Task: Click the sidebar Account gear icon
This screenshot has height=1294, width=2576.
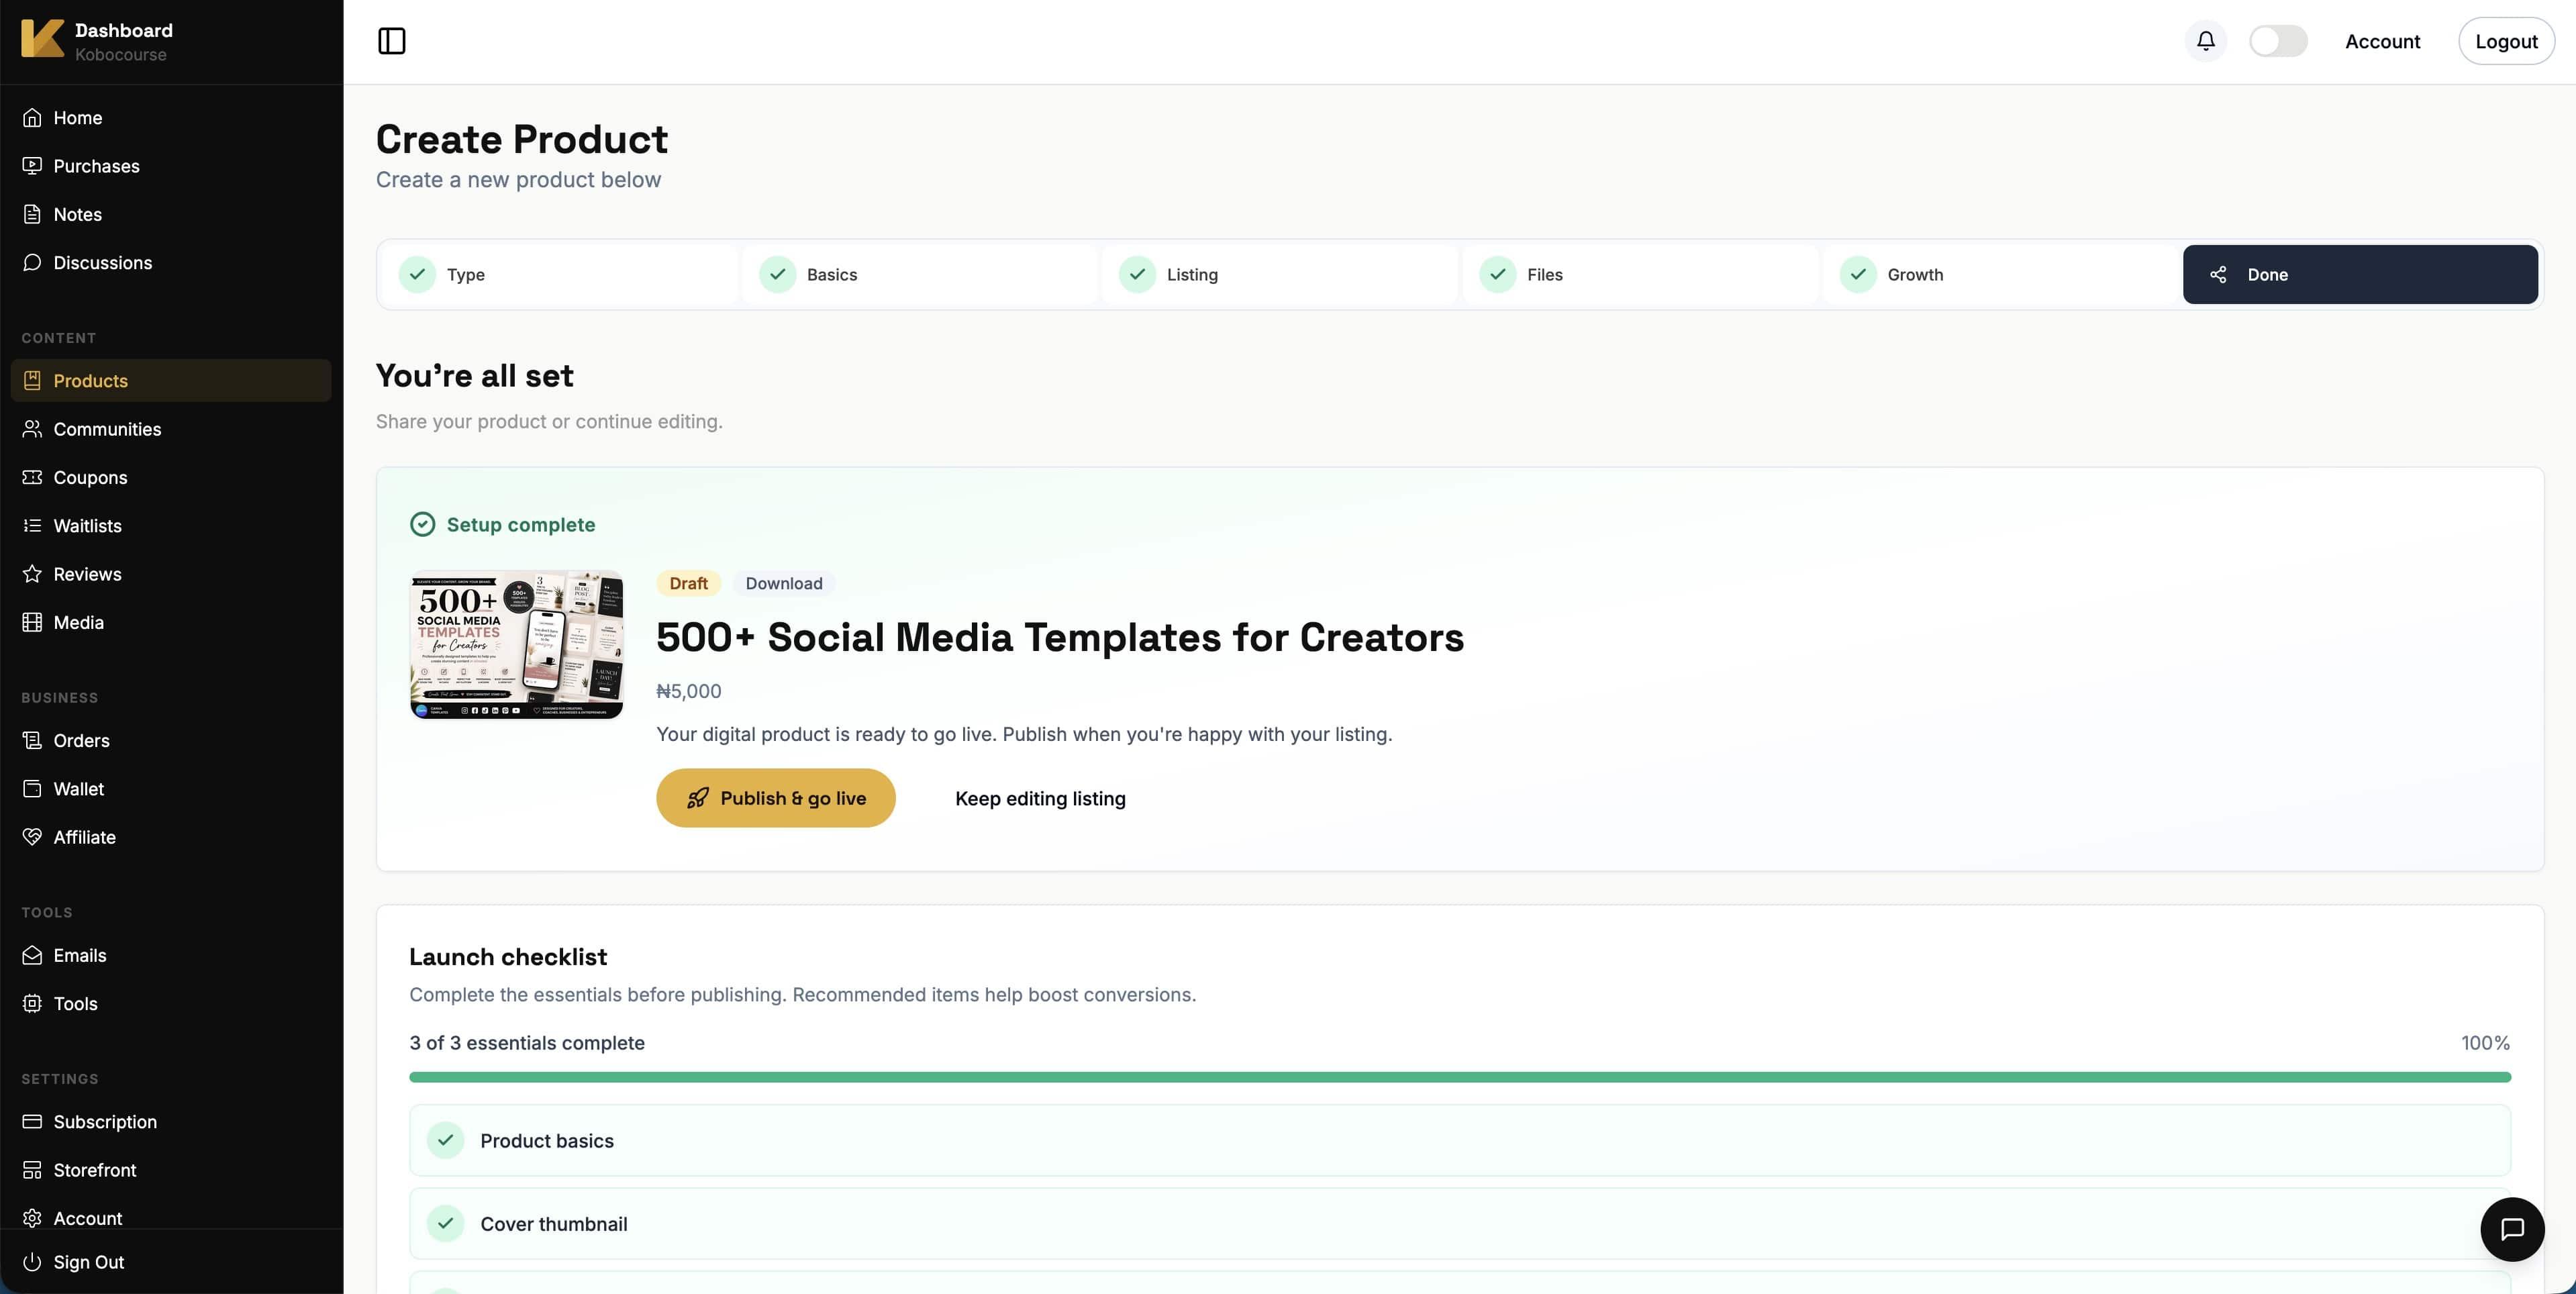Action: click(x=32, y=1218)
